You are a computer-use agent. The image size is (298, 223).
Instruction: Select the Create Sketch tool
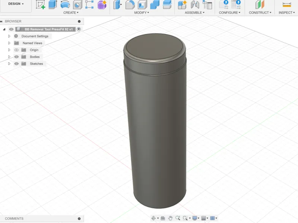41,4
